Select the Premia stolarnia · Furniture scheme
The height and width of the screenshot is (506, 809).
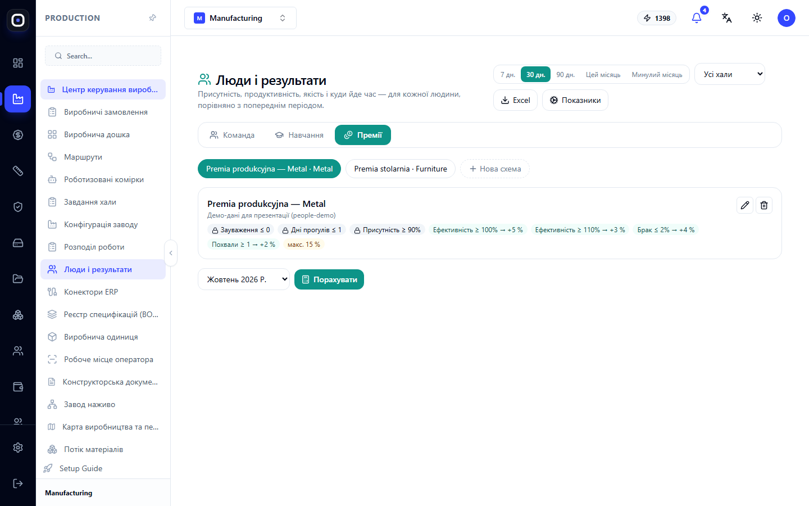tap(401, 169)
